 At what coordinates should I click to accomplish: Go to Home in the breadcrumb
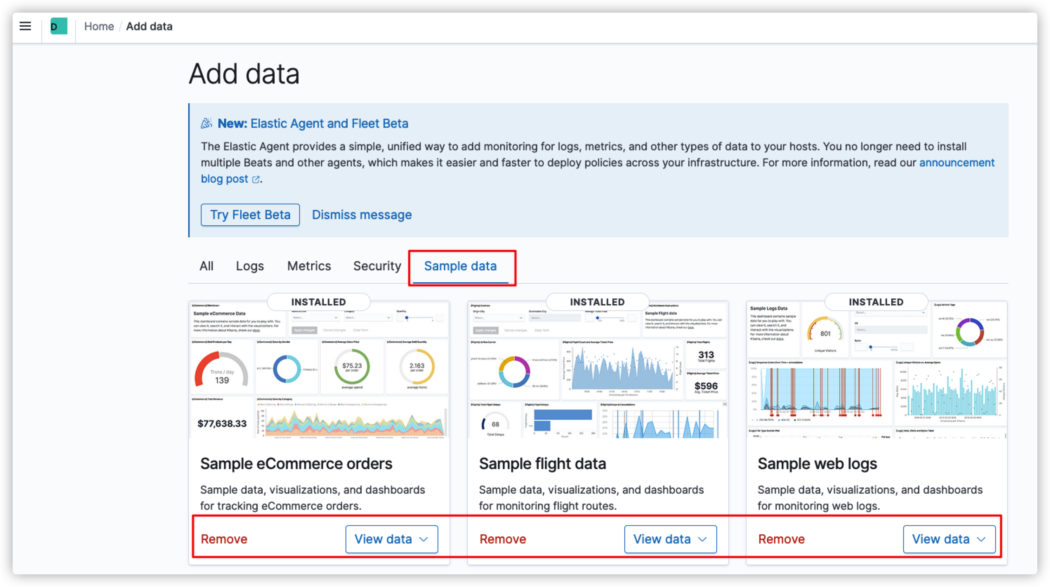click(99, 26)
